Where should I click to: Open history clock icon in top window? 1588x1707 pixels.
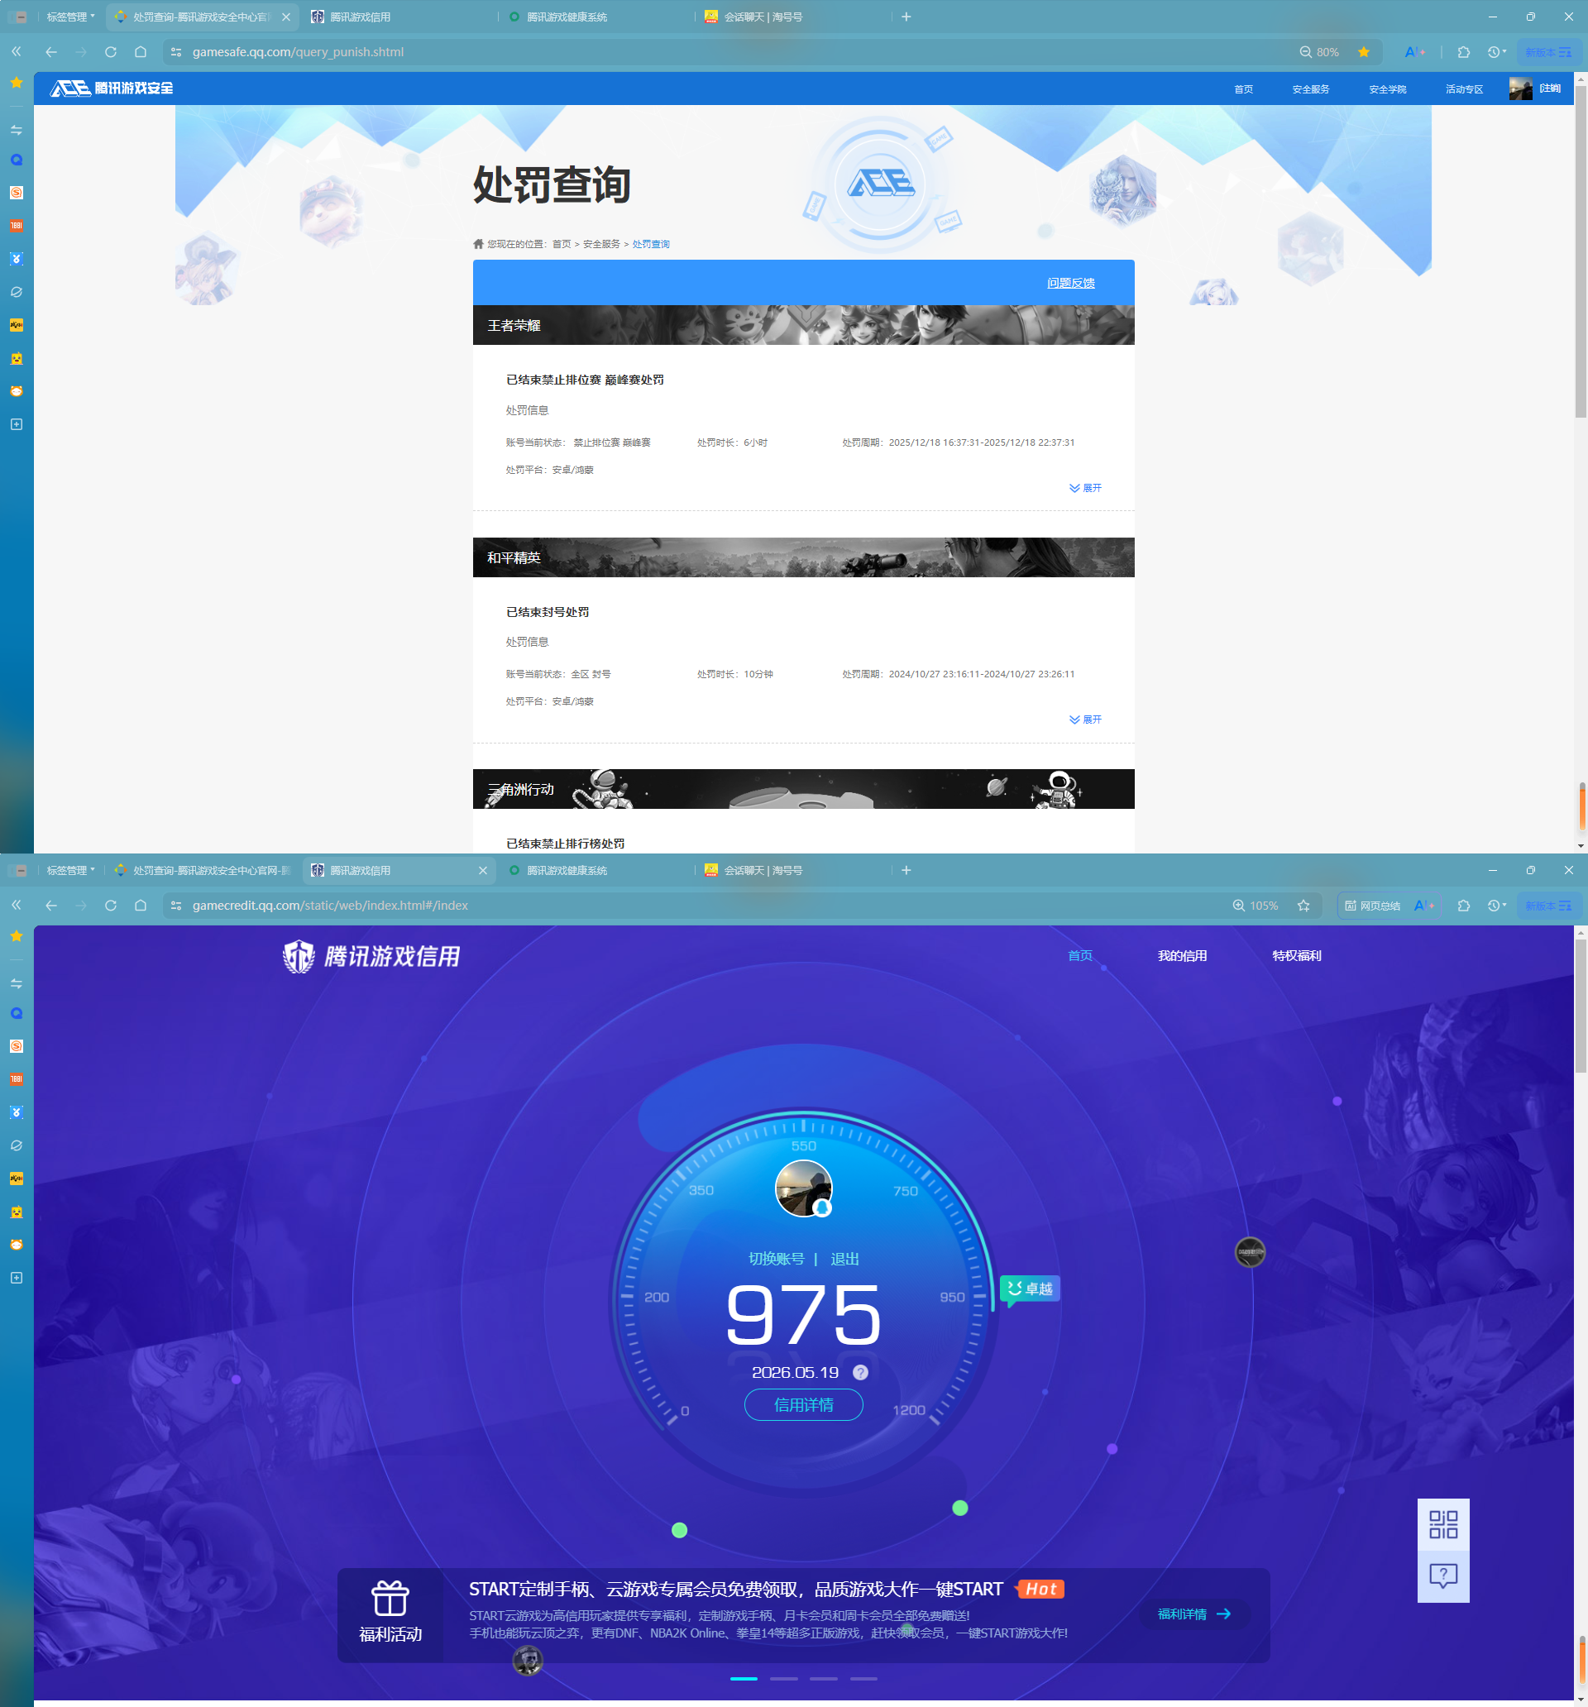tap(1496, 51)
